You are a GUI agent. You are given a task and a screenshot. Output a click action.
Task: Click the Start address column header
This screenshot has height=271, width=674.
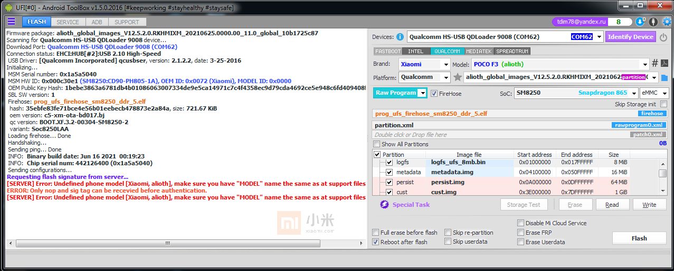534,155
